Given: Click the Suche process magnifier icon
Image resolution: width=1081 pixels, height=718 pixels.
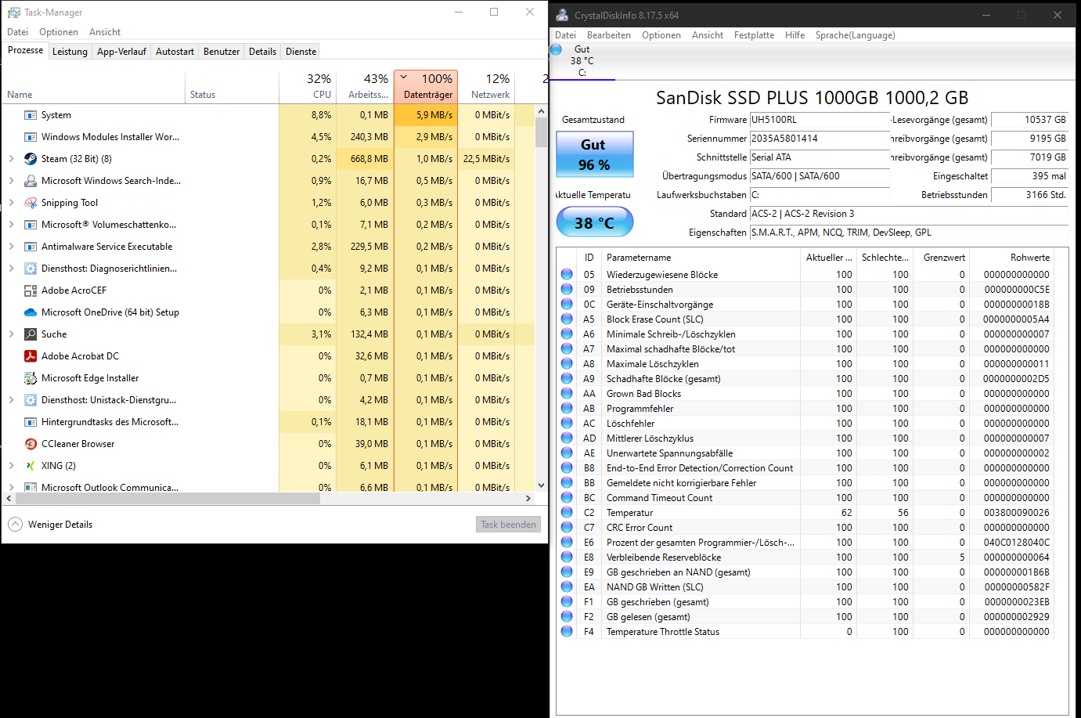Looking at the screenshot, I should (x=31, y=334).
